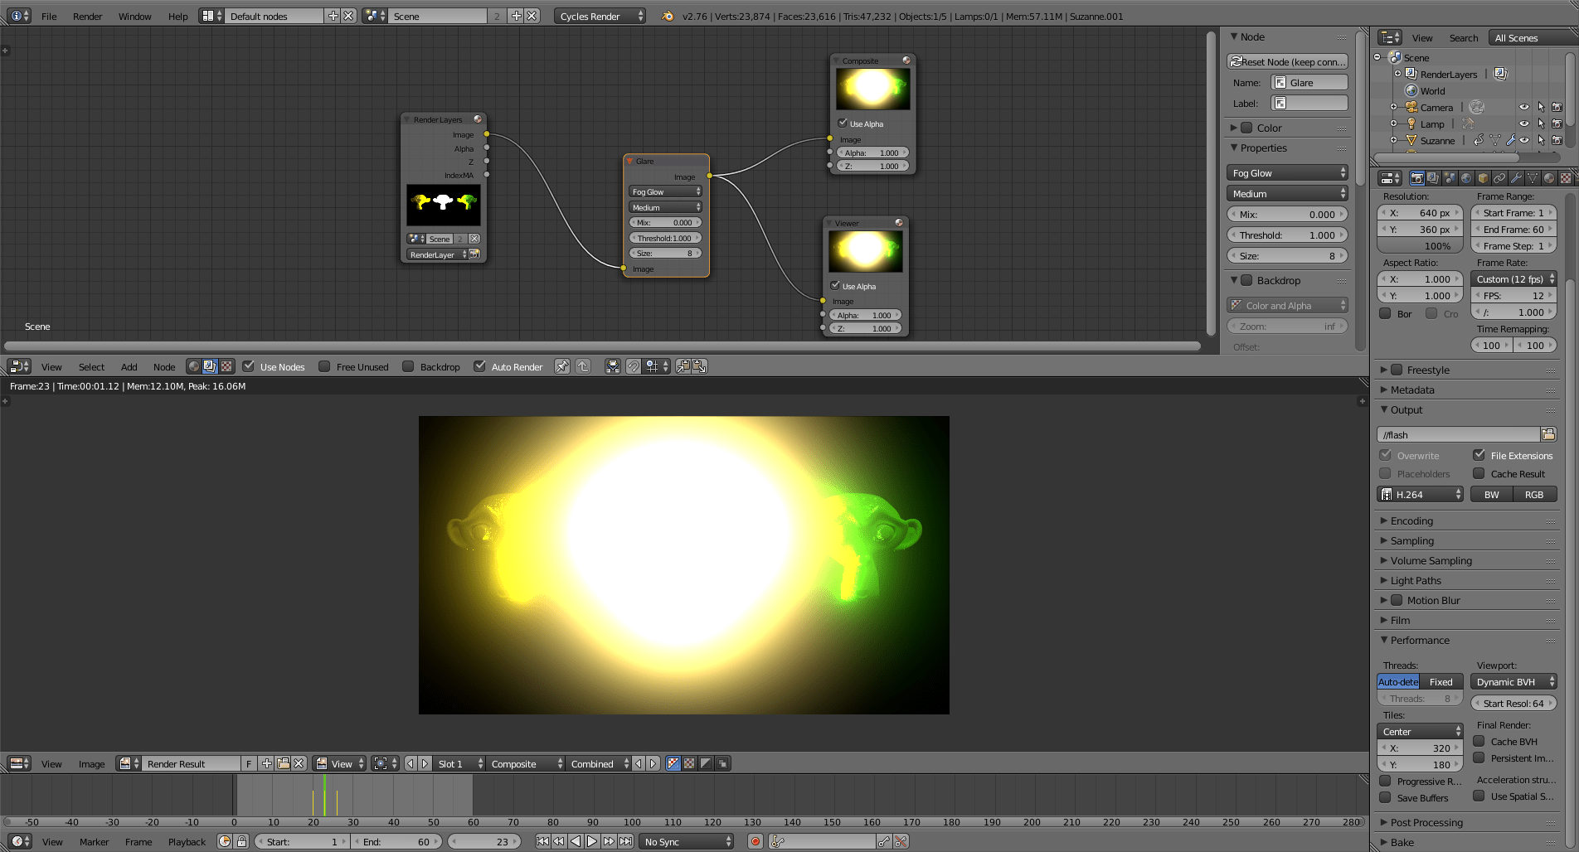Select the compositing node tree type icon

(210, 366)
